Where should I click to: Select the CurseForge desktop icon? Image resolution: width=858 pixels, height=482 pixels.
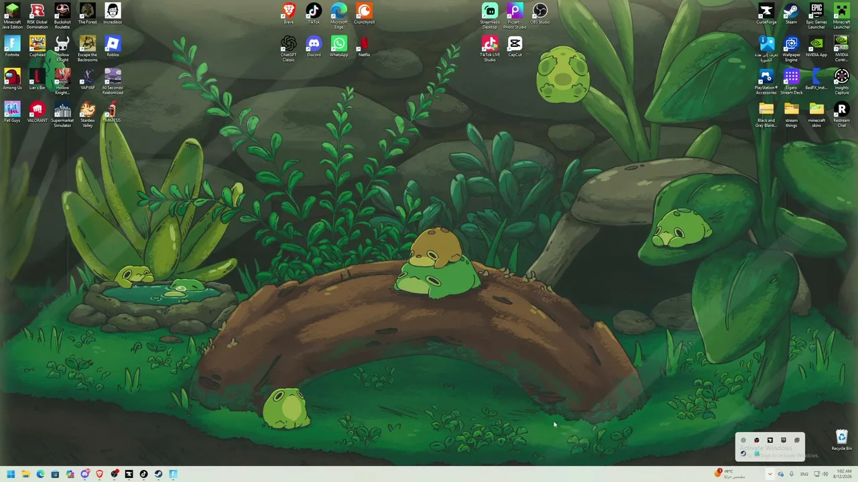point(766,13)
